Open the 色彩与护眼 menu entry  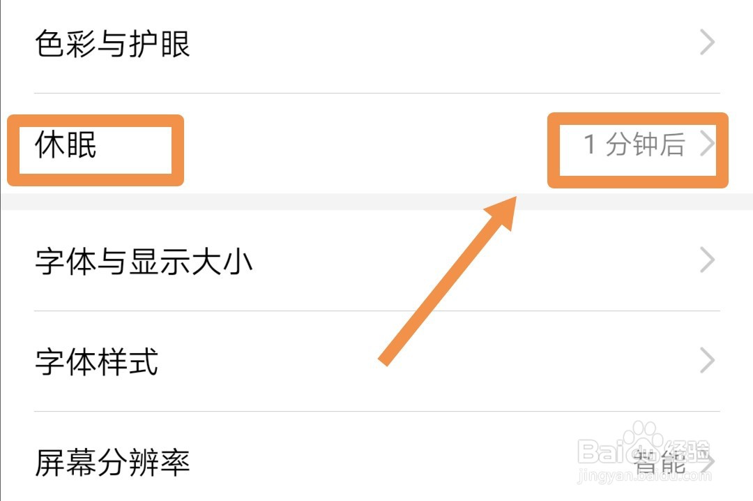click(112, 44)
